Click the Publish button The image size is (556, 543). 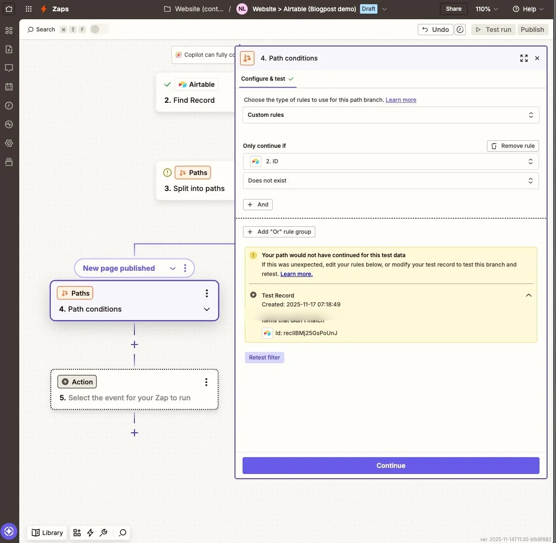(x=532, y=29)
